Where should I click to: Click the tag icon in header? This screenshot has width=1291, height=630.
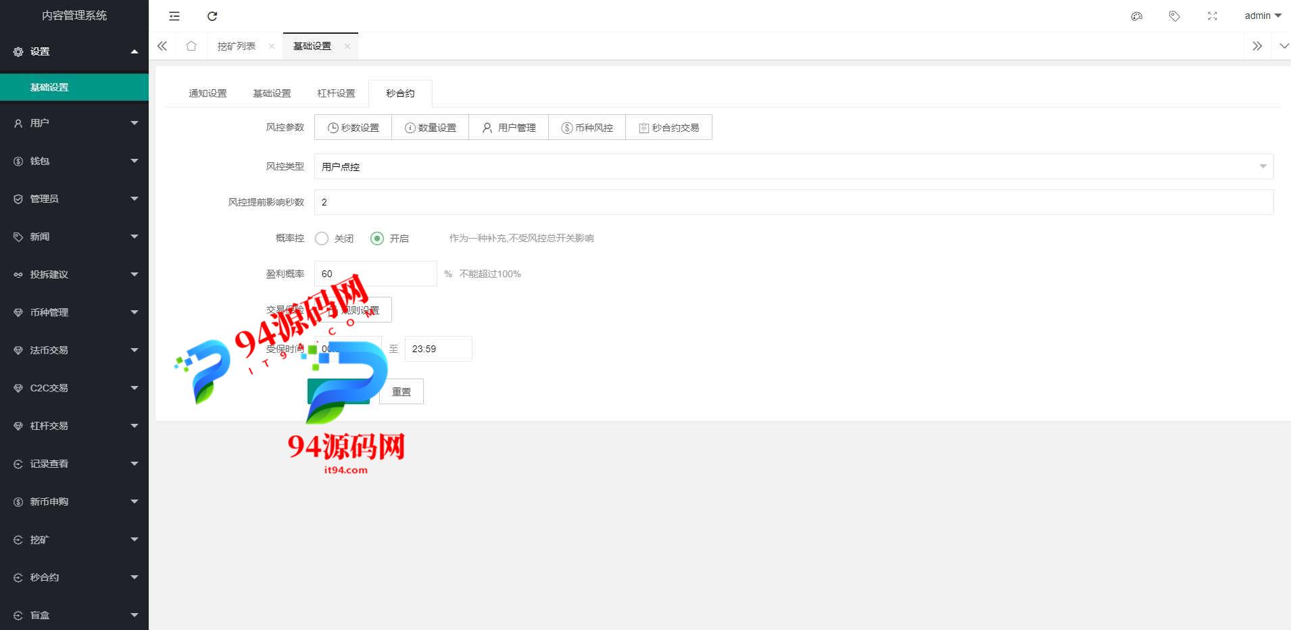point(1175,16)
